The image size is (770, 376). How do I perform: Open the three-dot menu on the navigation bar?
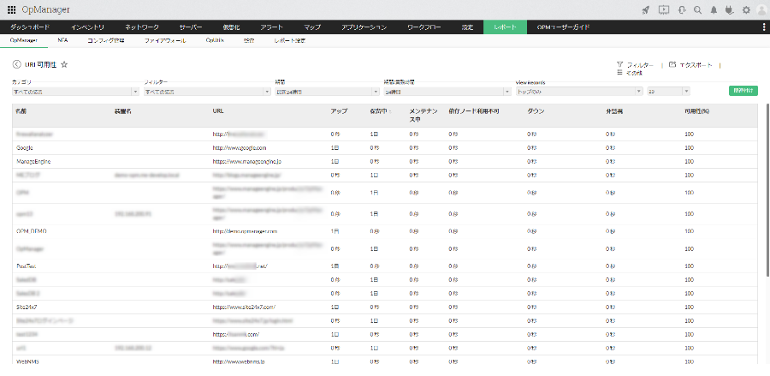764,27
